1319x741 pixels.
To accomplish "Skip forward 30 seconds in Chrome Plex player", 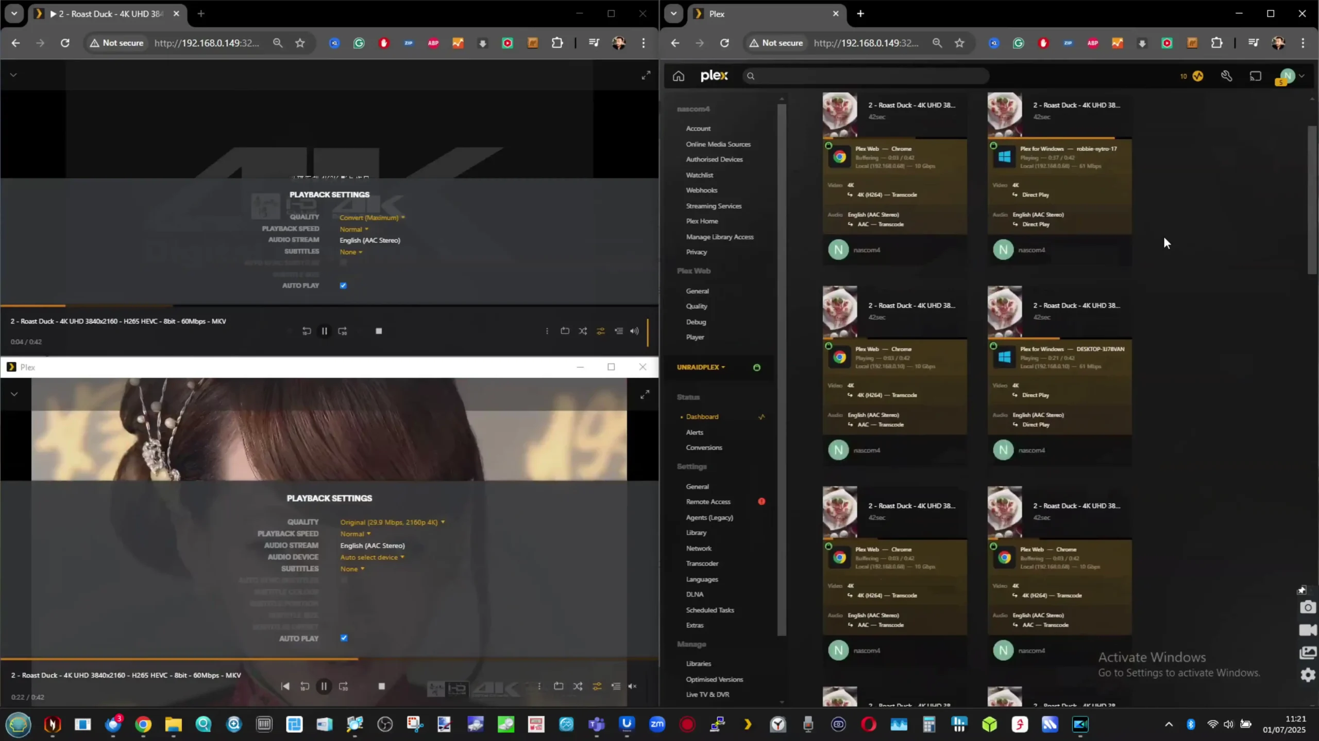I will [343, 331].
